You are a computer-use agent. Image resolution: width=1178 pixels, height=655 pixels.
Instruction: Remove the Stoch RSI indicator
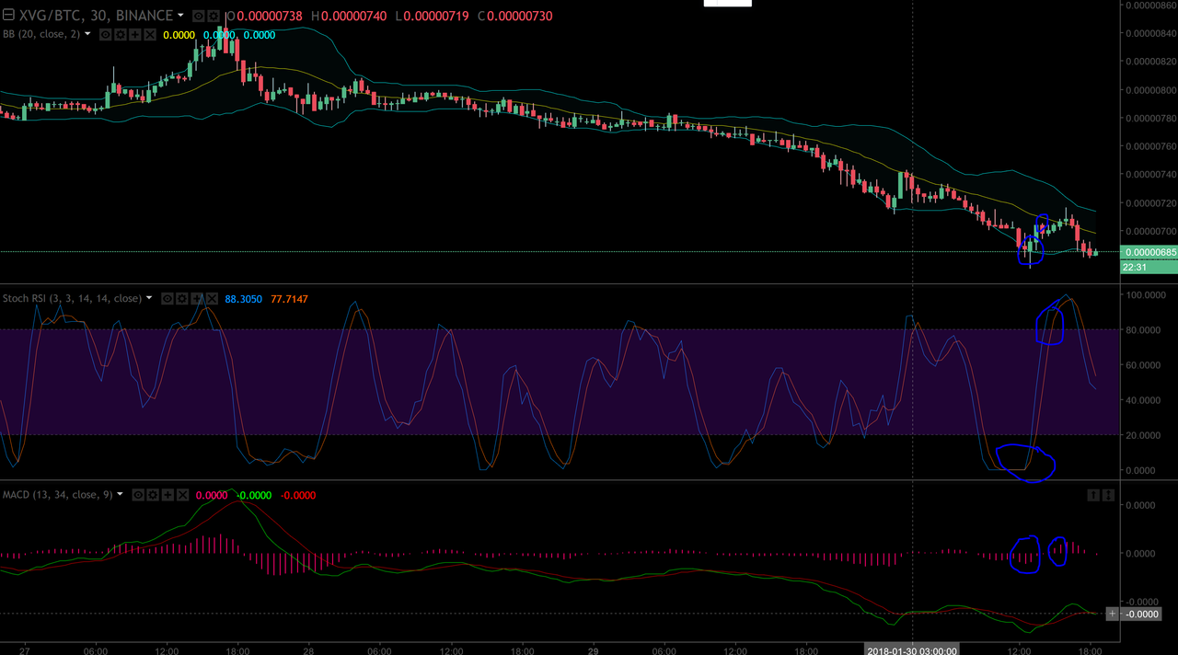coord(213,299)
